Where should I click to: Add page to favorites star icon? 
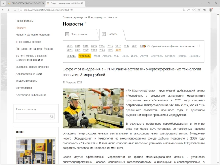tap(193, 10)
